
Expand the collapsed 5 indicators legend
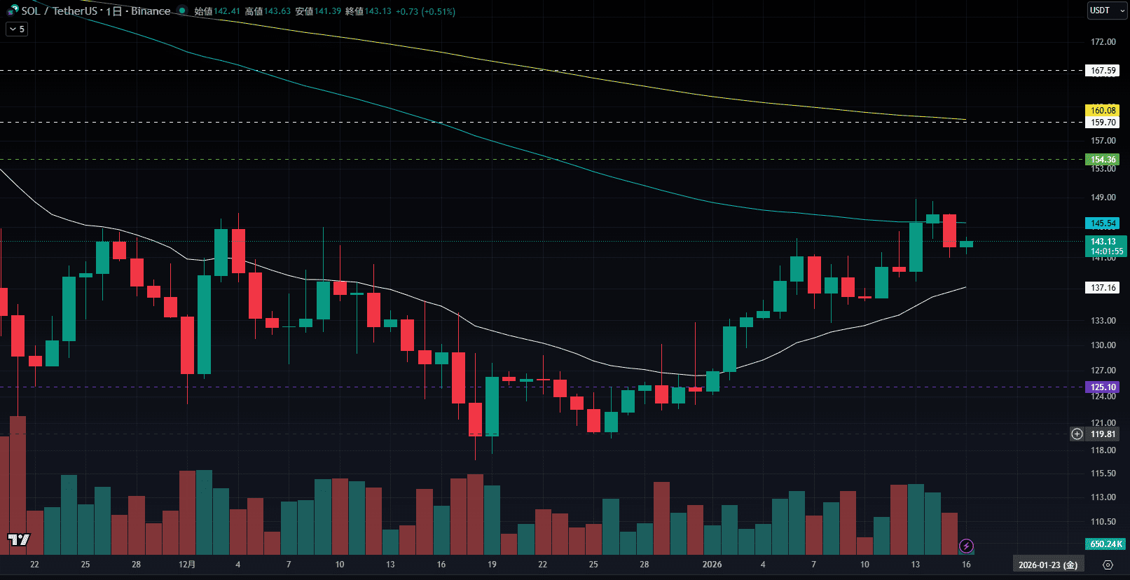[x=17, y=29]
